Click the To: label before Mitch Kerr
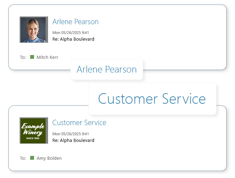 click(23, 57)
